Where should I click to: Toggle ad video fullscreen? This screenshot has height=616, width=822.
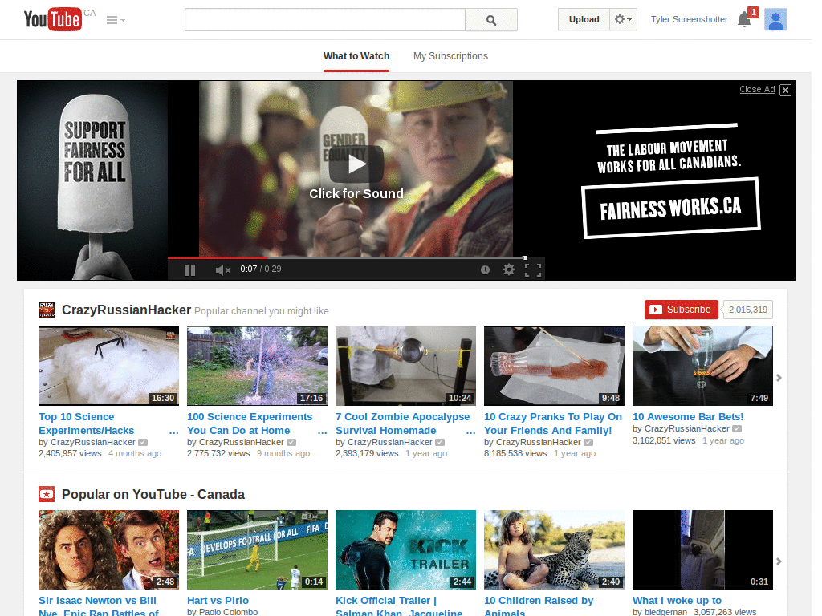[533, 269]
